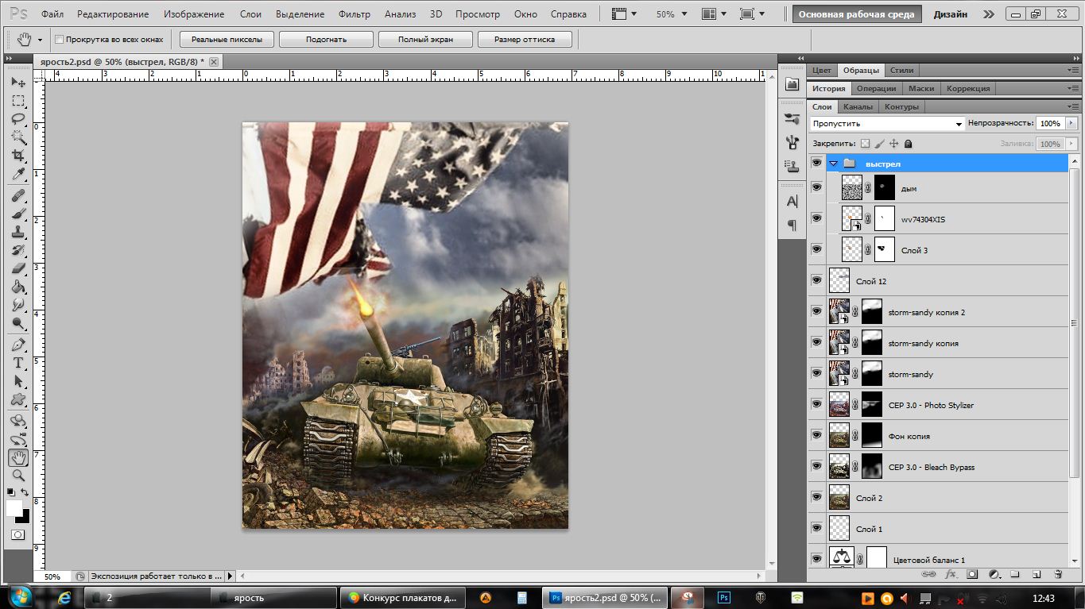Switch to the 'Маски' tab
The image size is (1085, 609).
pos(921,89)
